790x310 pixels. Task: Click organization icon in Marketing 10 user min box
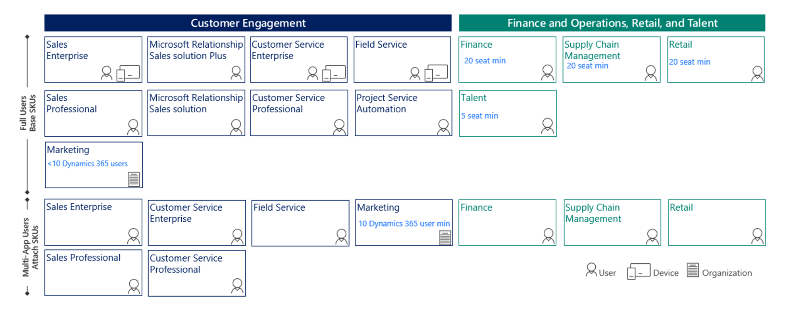pos(445,238)
